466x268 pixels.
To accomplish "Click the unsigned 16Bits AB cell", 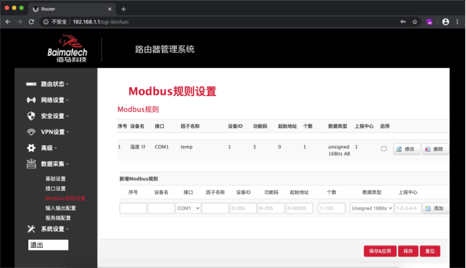I will [339, 150].
